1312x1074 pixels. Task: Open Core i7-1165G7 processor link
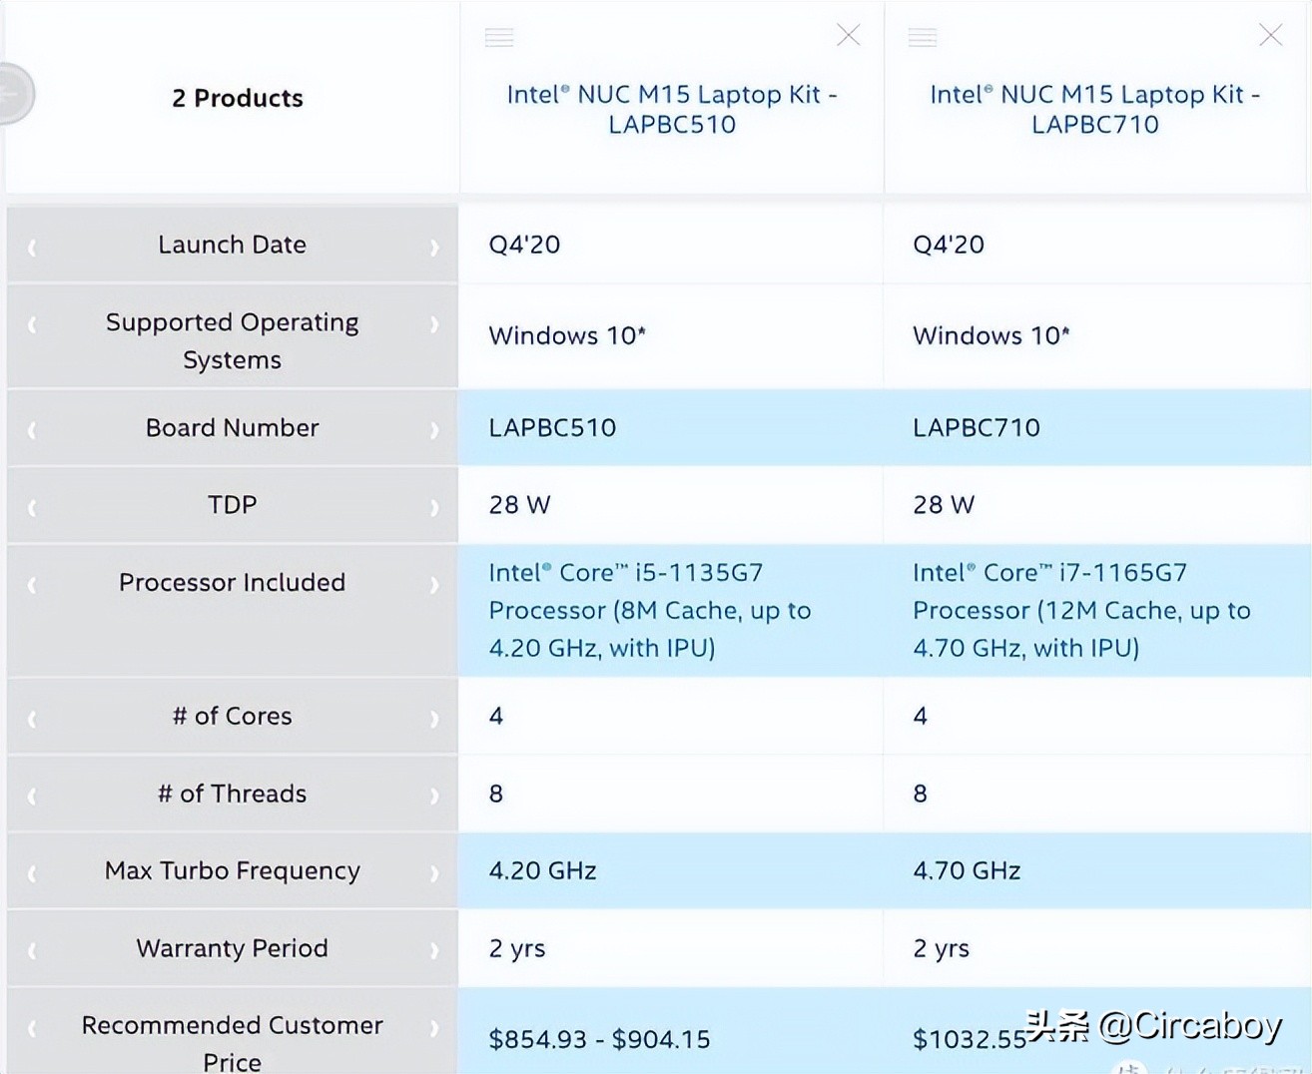click(1080, 610)
